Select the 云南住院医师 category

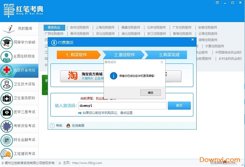[208, 34]
